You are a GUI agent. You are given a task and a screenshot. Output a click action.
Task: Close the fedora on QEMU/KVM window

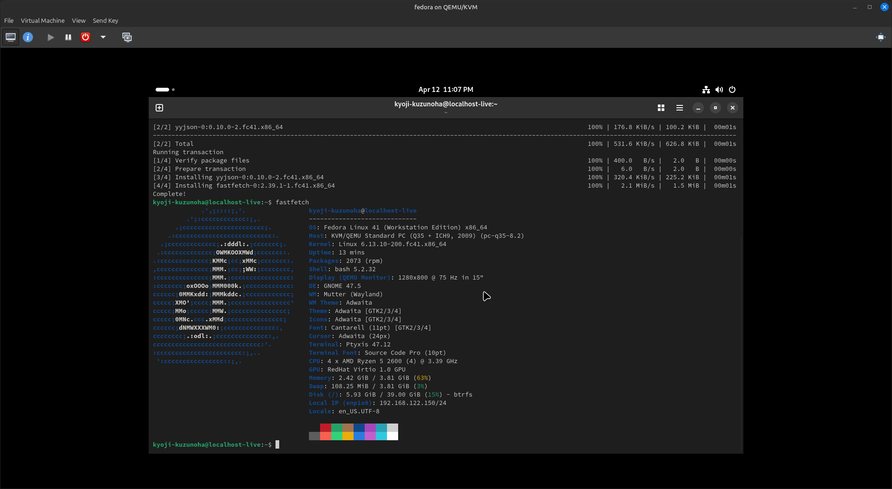click(x=885, y=7)
